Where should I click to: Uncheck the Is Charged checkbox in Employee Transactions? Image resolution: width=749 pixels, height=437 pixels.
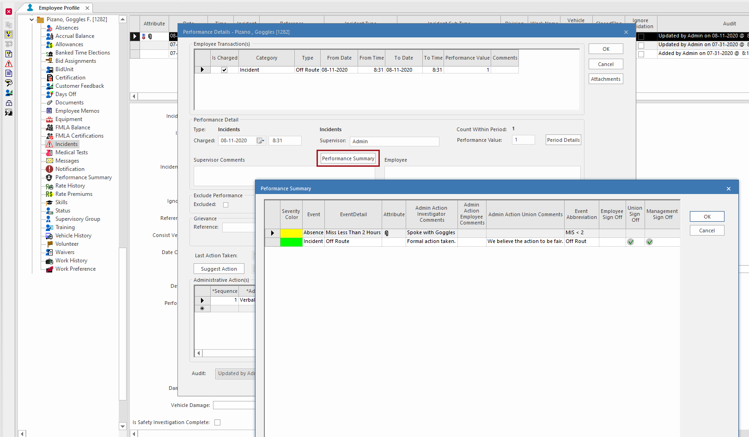[x=224, y=70]
